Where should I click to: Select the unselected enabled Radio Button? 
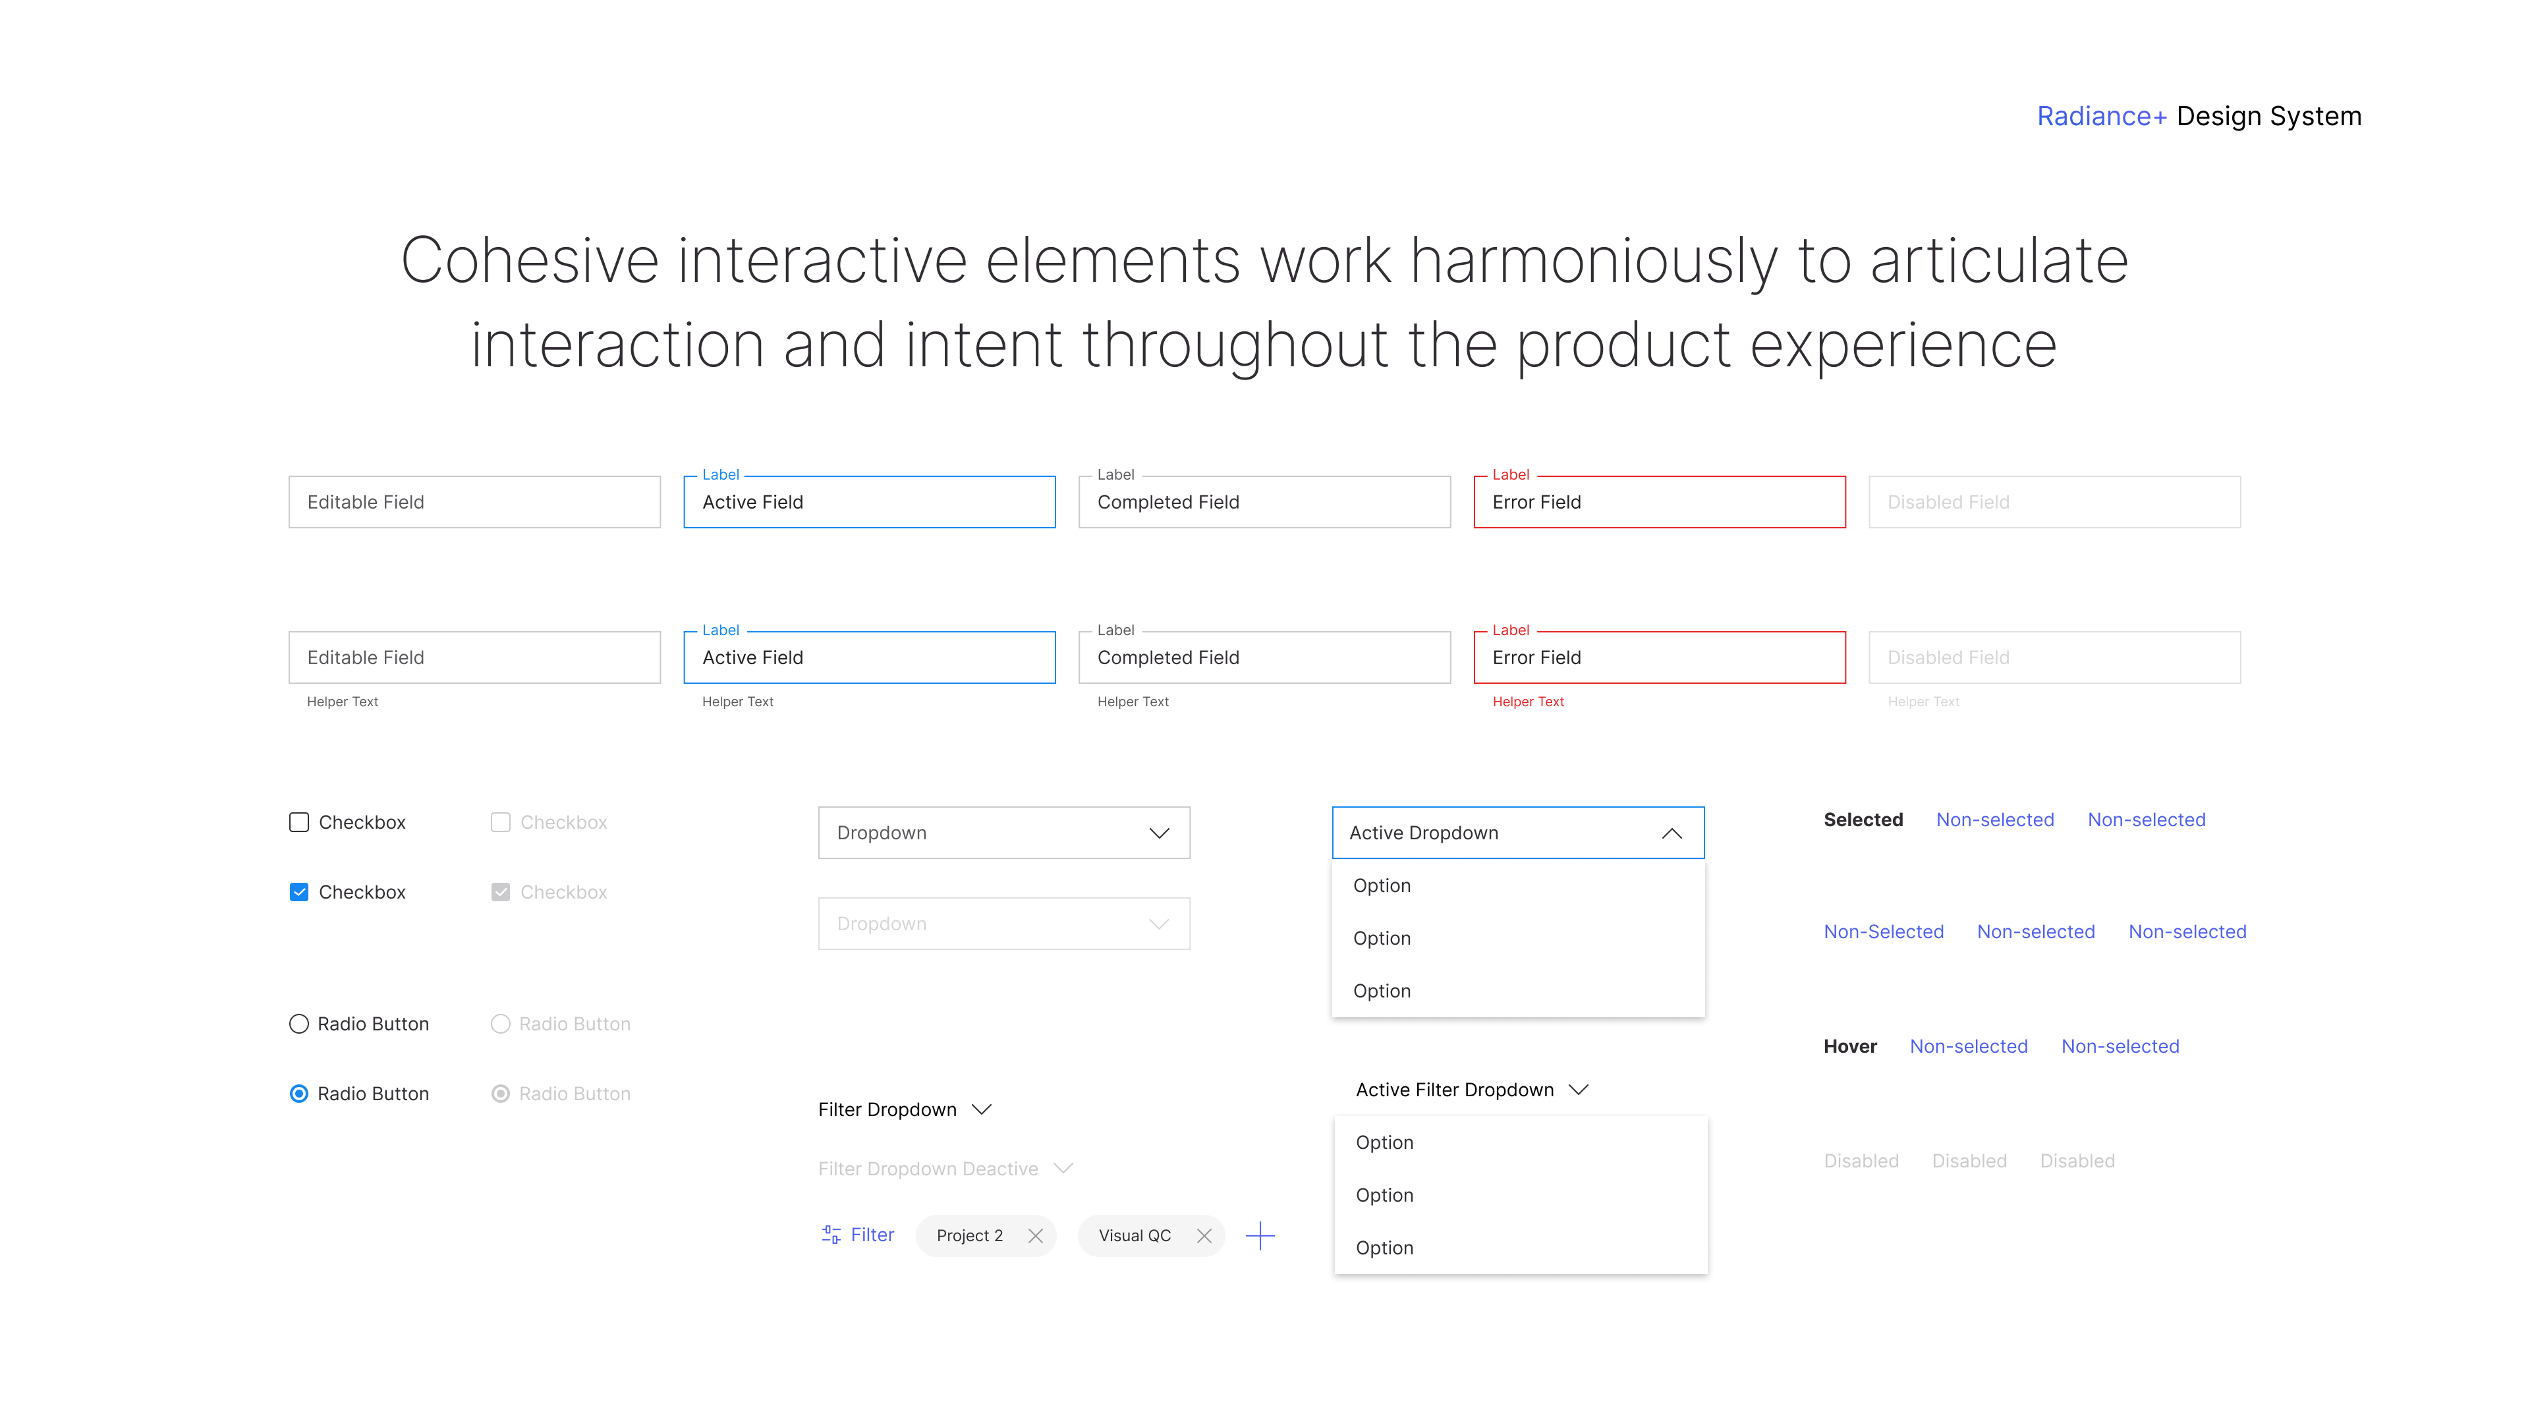pos(298,1023)
